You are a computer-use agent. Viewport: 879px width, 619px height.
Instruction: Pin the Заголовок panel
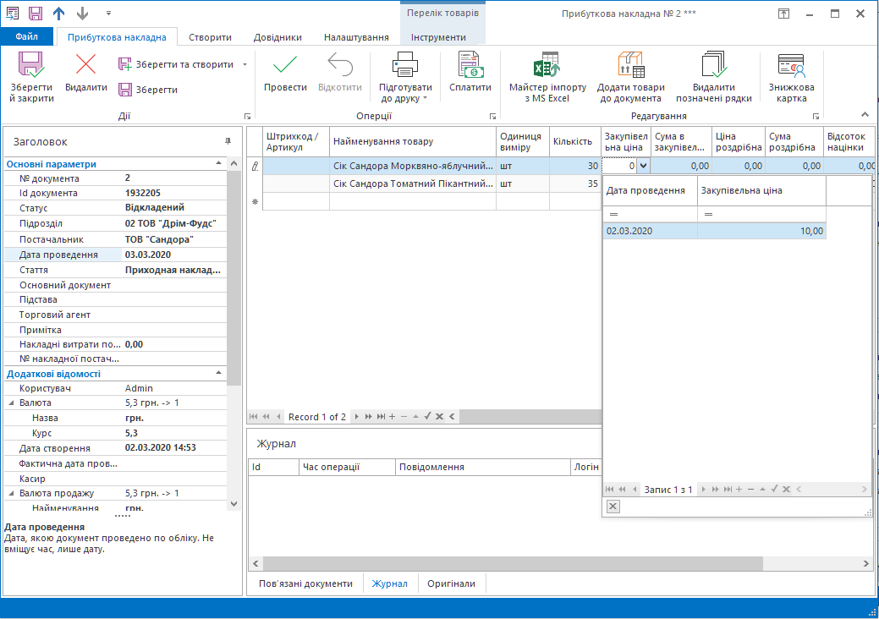tap(228, 141)
